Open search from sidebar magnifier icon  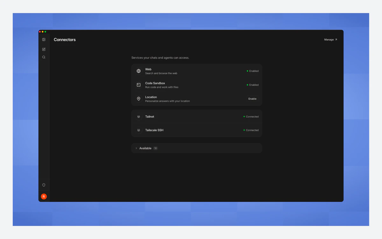point(44,57)
